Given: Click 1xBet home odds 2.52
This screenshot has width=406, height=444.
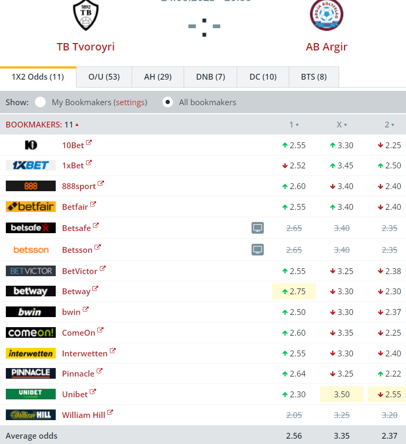Looking at the screenshot, I should (x=294, y=165).
